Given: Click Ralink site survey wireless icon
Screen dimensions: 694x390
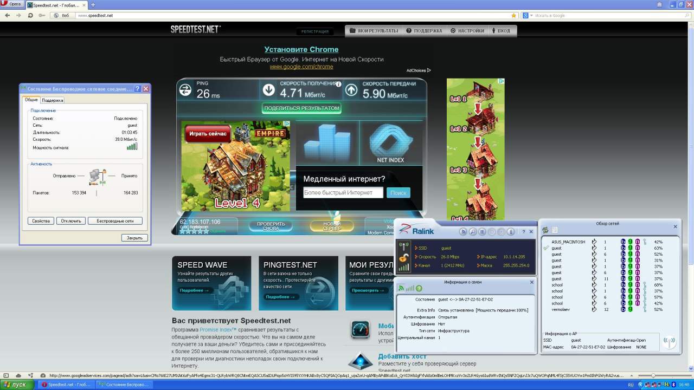Looking at the screenshot, I should (463, 232).
